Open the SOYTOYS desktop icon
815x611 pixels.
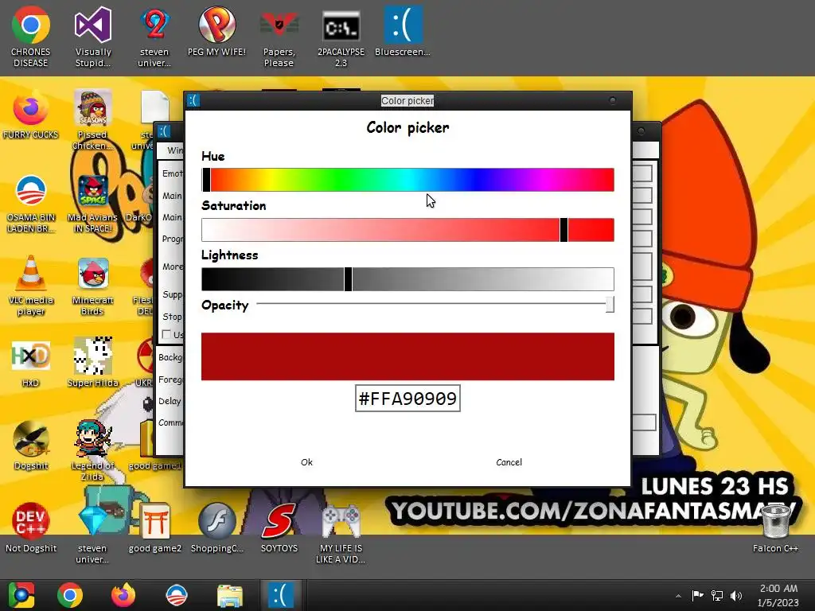279,528
